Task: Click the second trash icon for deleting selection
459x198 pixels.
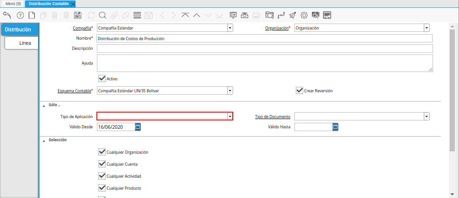Action: [66, 15]
